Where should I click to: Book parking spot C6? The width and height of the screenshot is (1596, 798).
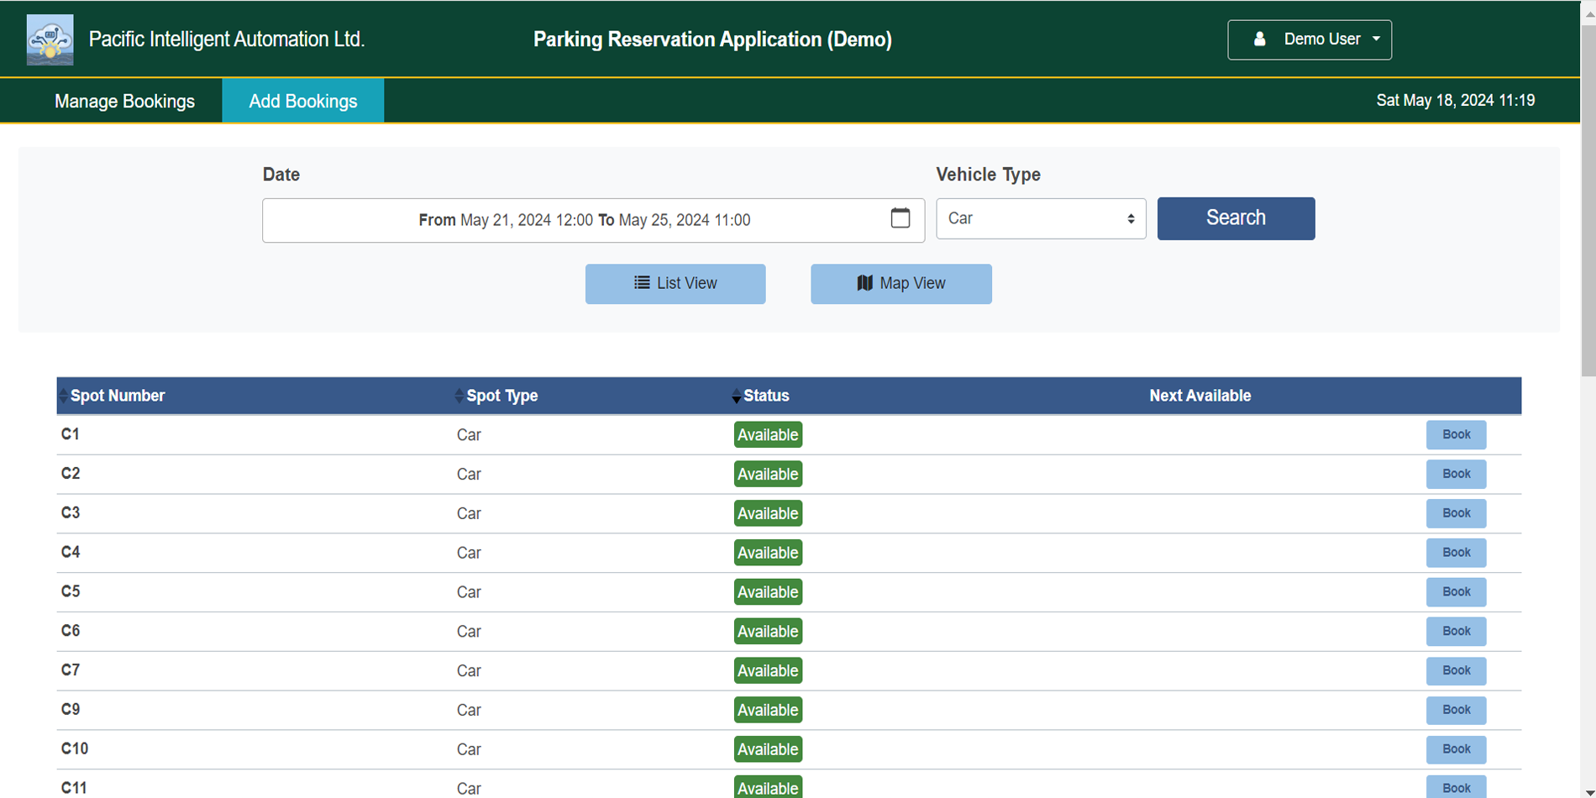pyautogui.click(x=1456, y=632)
